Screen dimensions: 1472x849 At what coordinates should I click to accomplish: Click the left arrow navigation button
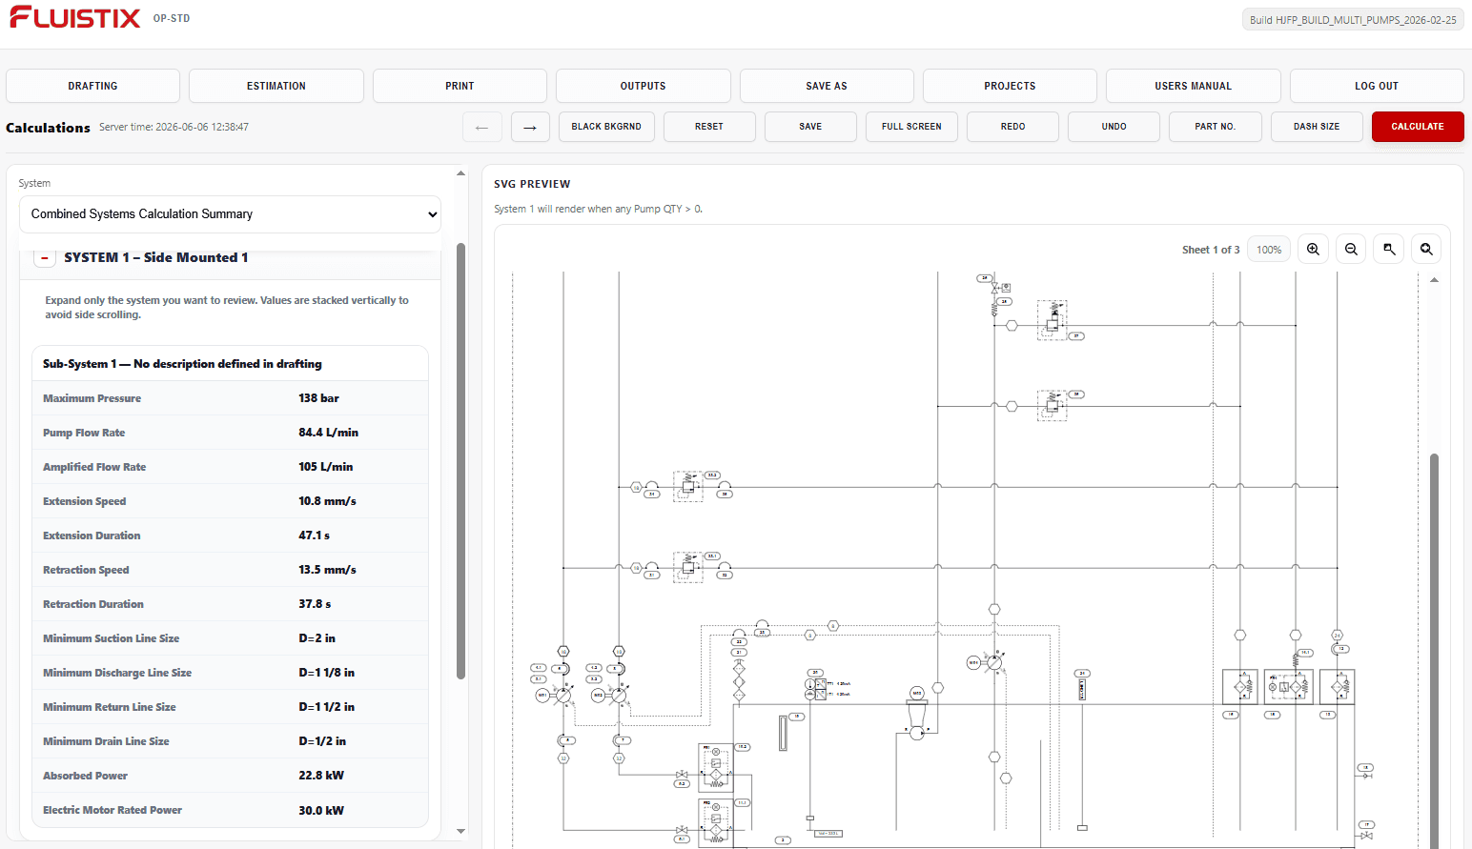[x=482, y=127]
